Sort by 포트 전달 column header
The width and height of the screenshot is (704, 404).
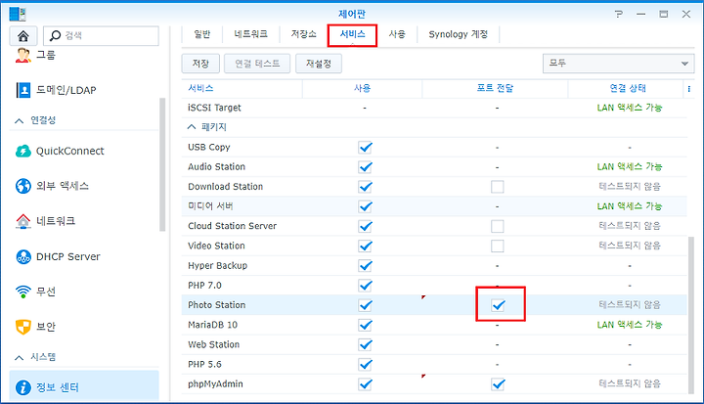(x=495, y=89)
